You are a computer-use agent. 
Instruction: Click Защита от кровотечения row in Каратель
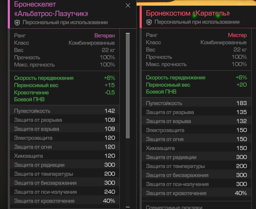coord(196,193)
